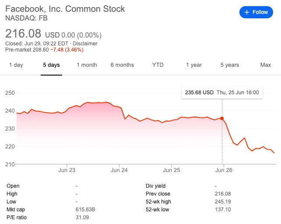The image size is (281, 224).
Task: Click the Follow button
Action: coord(256,12)
